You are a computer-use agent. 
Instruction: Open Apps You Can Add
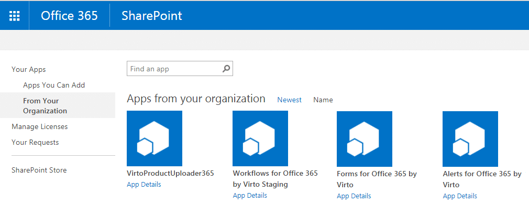point(54,85)
